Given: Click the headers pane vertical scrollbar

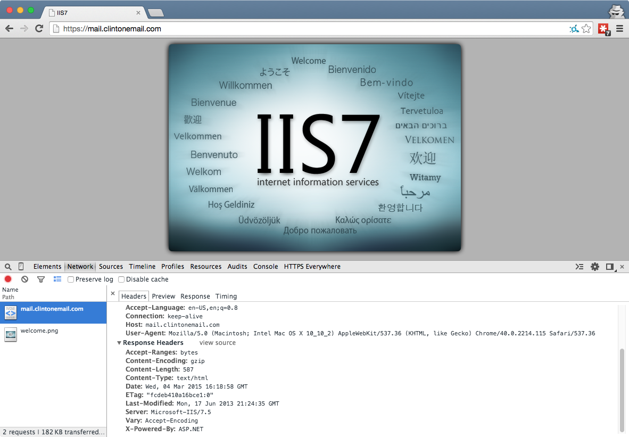Looking at the screenshot, I should (622, 391).
